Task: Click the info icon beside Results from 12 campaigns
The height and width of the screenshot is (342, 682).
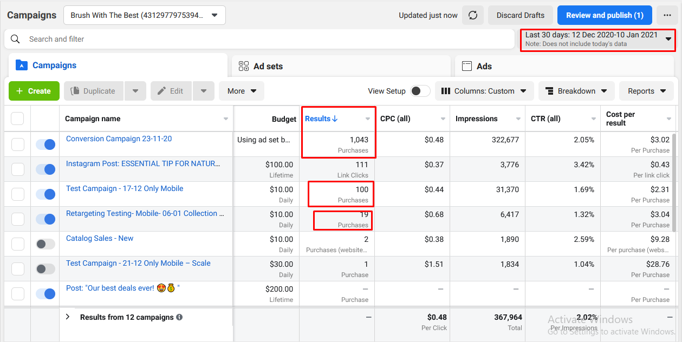Action: pos(179,317)
